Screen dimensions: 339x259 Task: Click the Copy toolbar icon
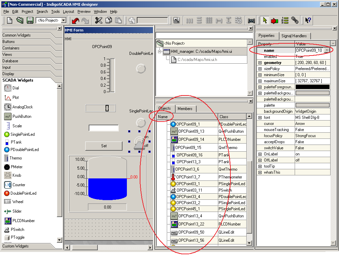tap(109, 21)
